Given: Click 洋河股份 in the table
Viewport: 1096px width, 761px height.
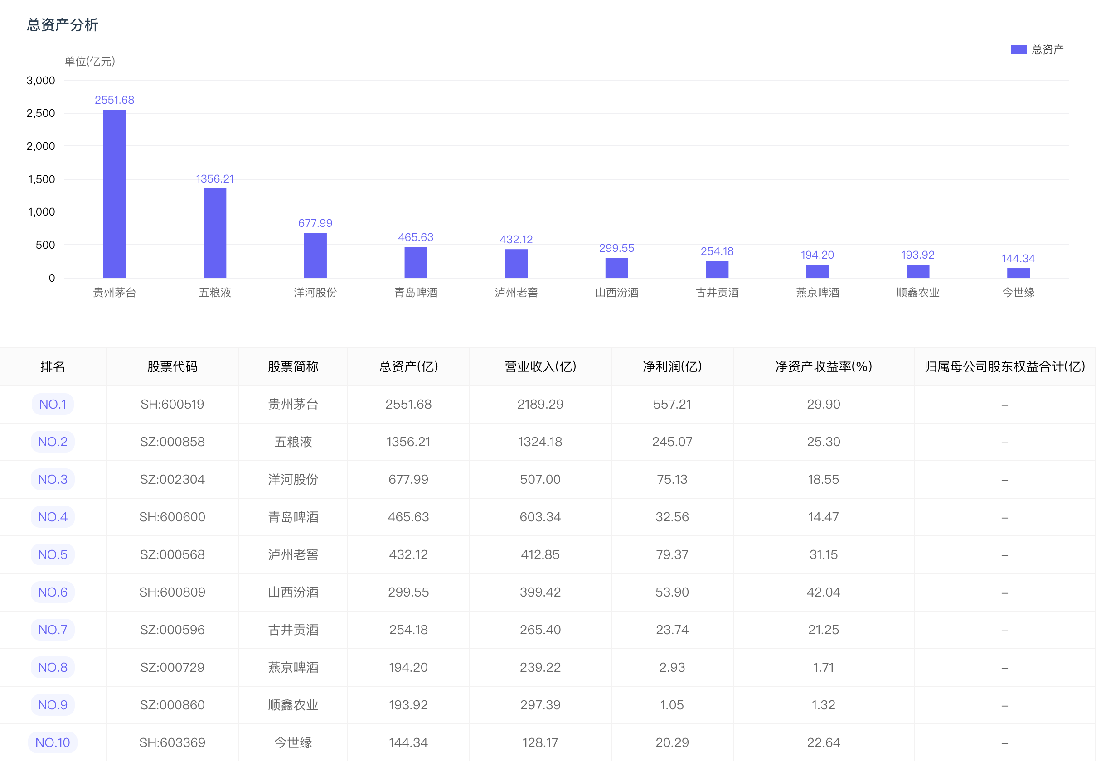Looking at the screenshot, I should tap(293, 480).
